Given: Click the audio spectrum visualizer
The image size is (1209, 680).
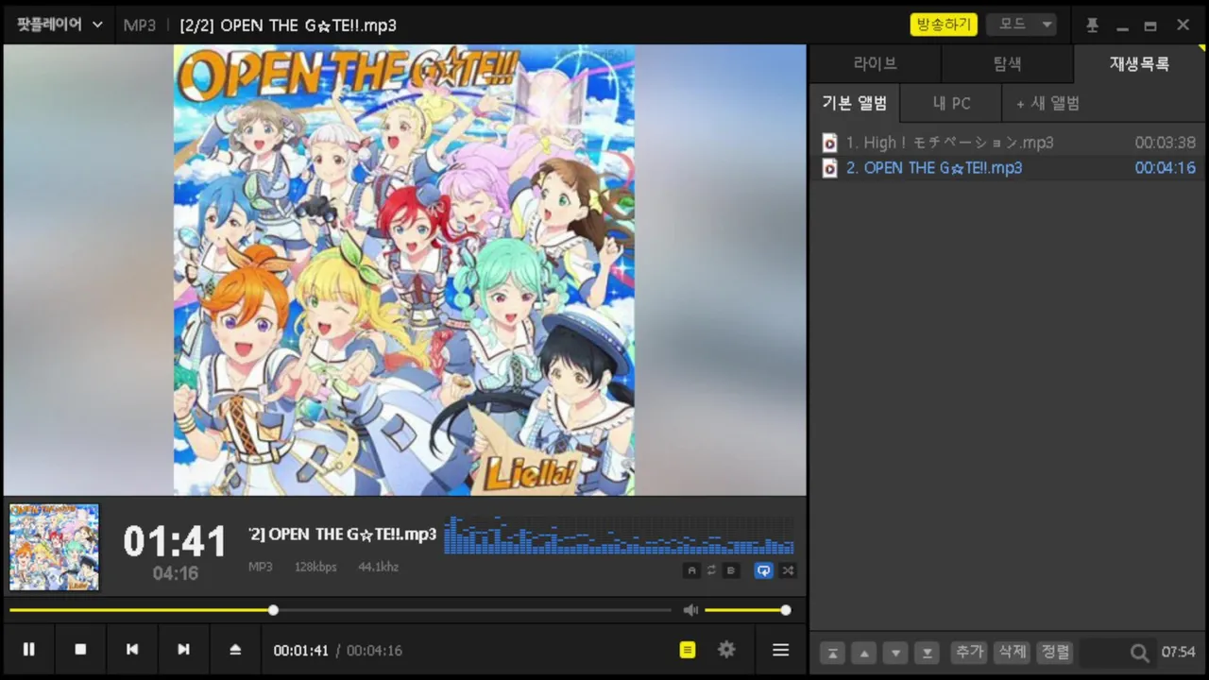Looking at the screenshot, I should click(x=619, y=535).
